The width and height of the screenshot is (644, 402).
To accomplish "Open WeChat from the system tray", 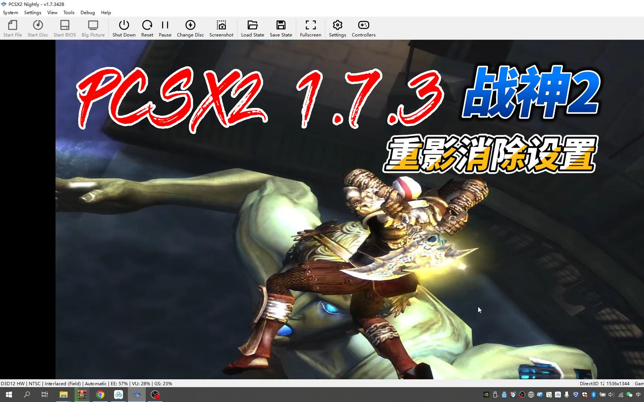I will pyautogui.click(x=629, y=395).
